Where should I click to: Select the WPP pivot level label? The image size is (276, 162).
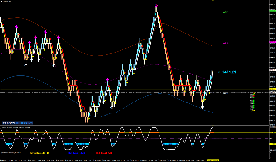click(x=226, y=94)
